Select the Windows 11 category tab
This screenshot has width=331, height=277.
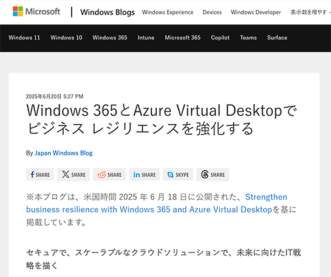click(24, 38)
